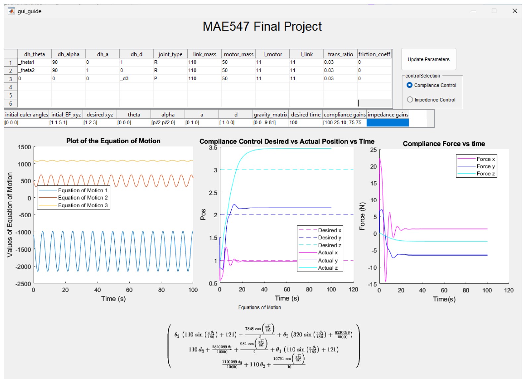This screenshot has height=381, width=523.
Task: Click the impedance gains column header
Action: [x=388, y=114]
